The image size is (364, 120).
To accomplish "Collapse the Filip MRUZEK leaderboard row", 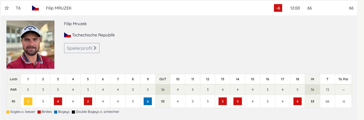I will (x=59, y=8).
